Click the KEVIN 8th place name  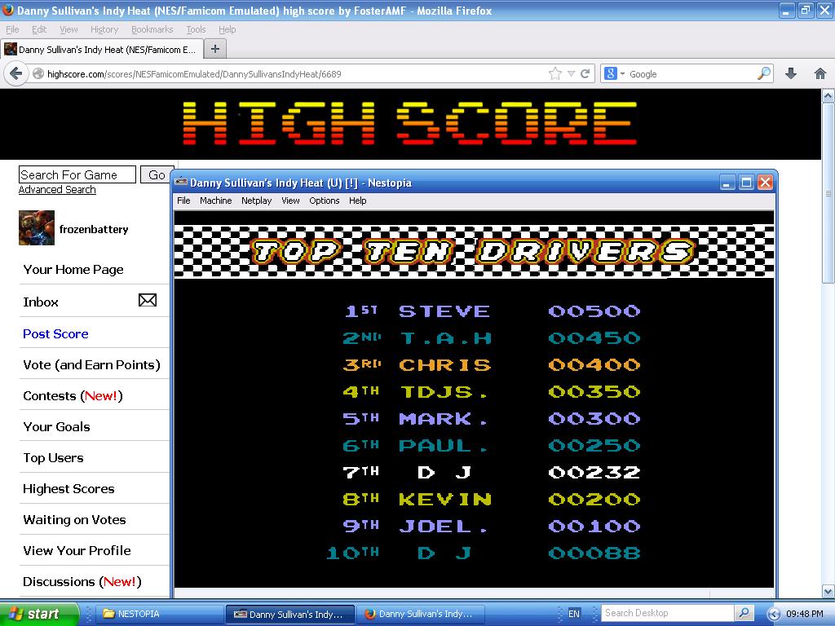[445, 500]
